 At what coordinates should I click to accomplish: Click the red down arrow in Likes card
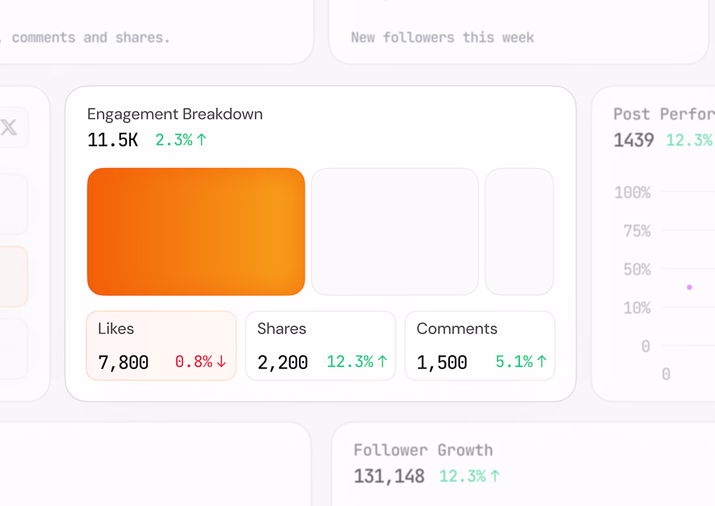point(222,362)
